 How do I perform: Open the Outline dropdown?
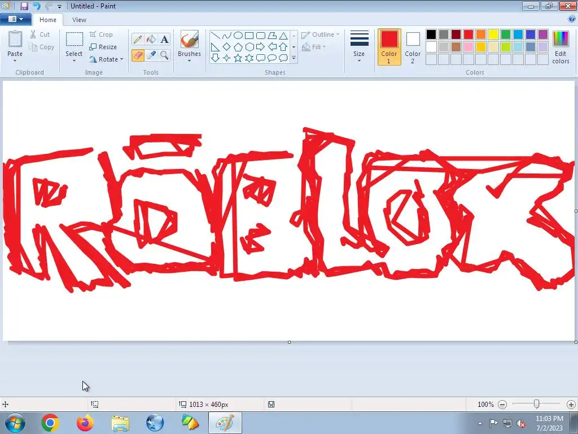(320, 34)
